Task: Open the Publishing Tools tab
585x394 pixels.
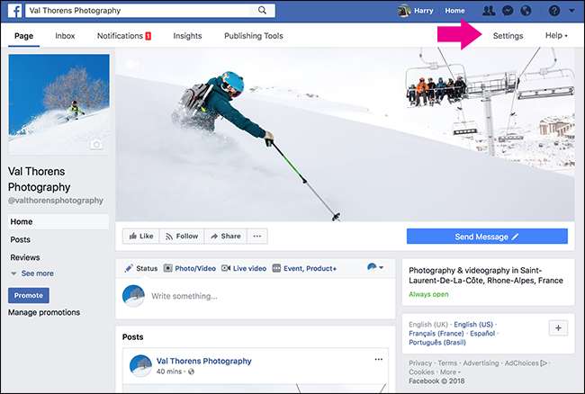Action: tap(254, 36)
